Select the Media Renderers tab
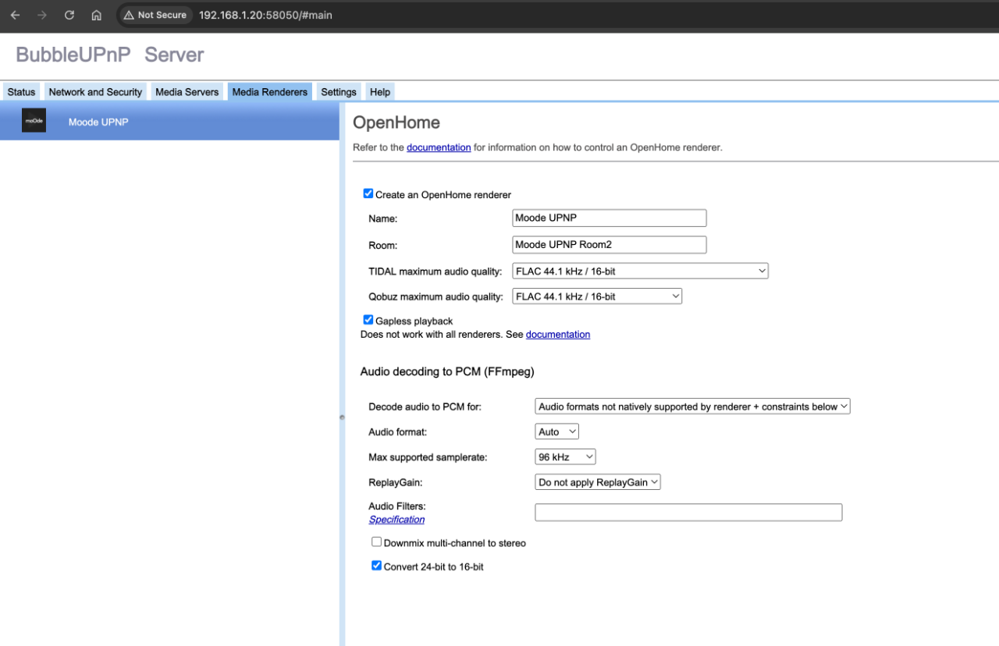The width and height of the screenshot is (999, 646). coord(270,92)
